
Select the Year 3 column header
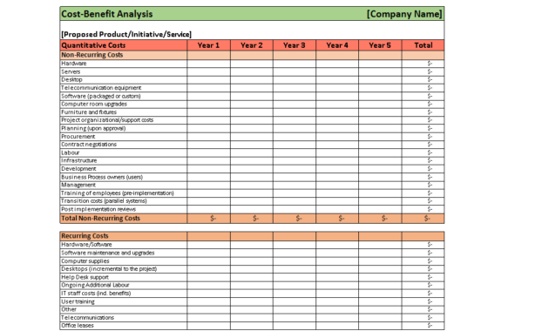pyautogui.click(x=295, y=45)
